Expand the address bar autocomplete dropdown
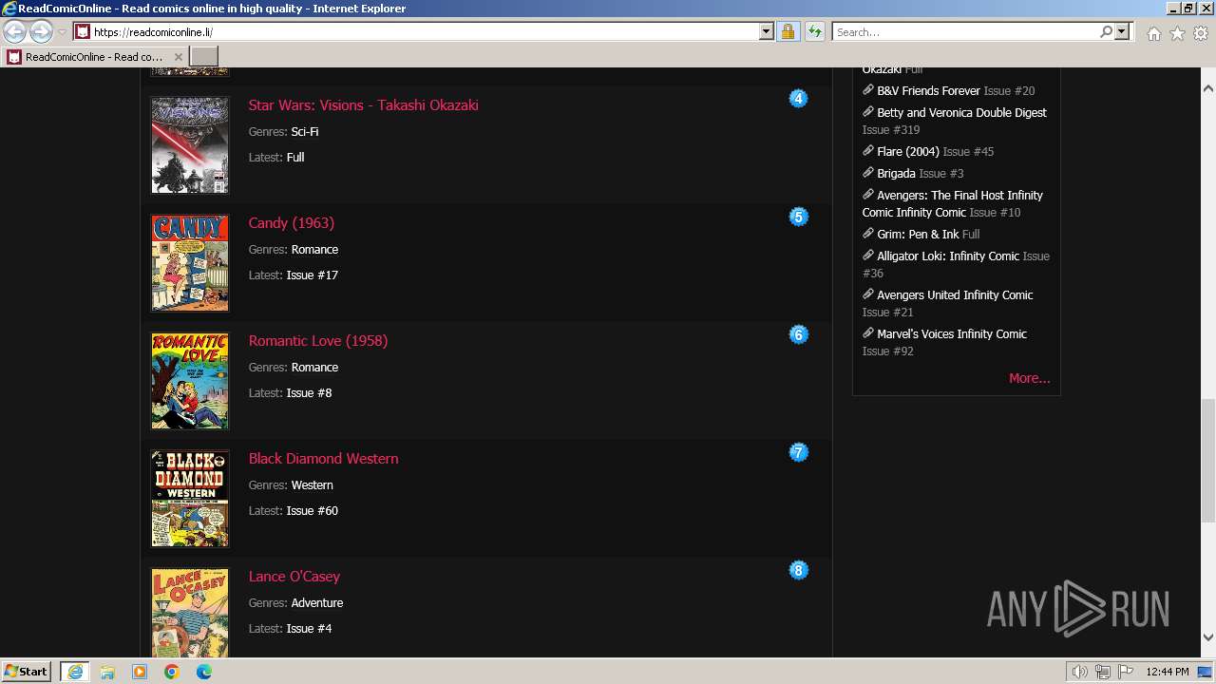Image resolution: width=1216 pixels, height=684 pixels. coord(767,31)
